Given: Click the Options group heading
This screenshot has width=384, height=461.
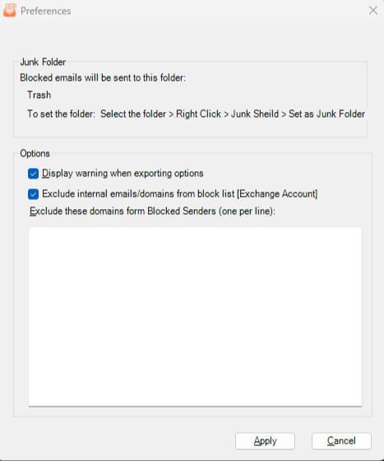Looking at the screenshot, I should (x=35, y=153).
